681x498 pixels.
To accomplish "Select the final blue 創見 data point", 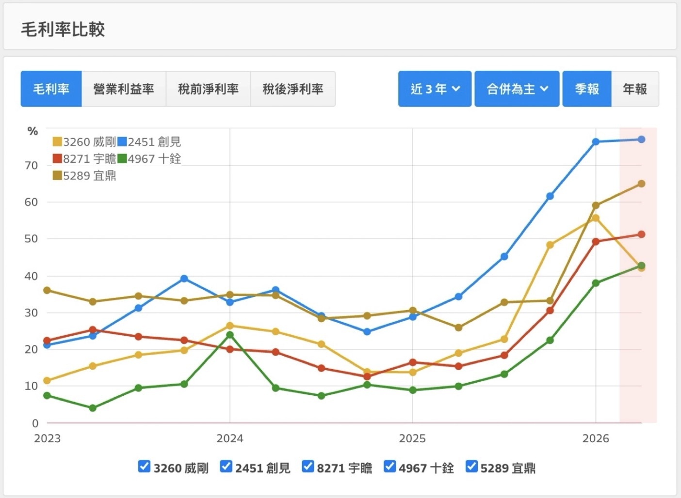I will pyautogui.click(x=641, y=140).
